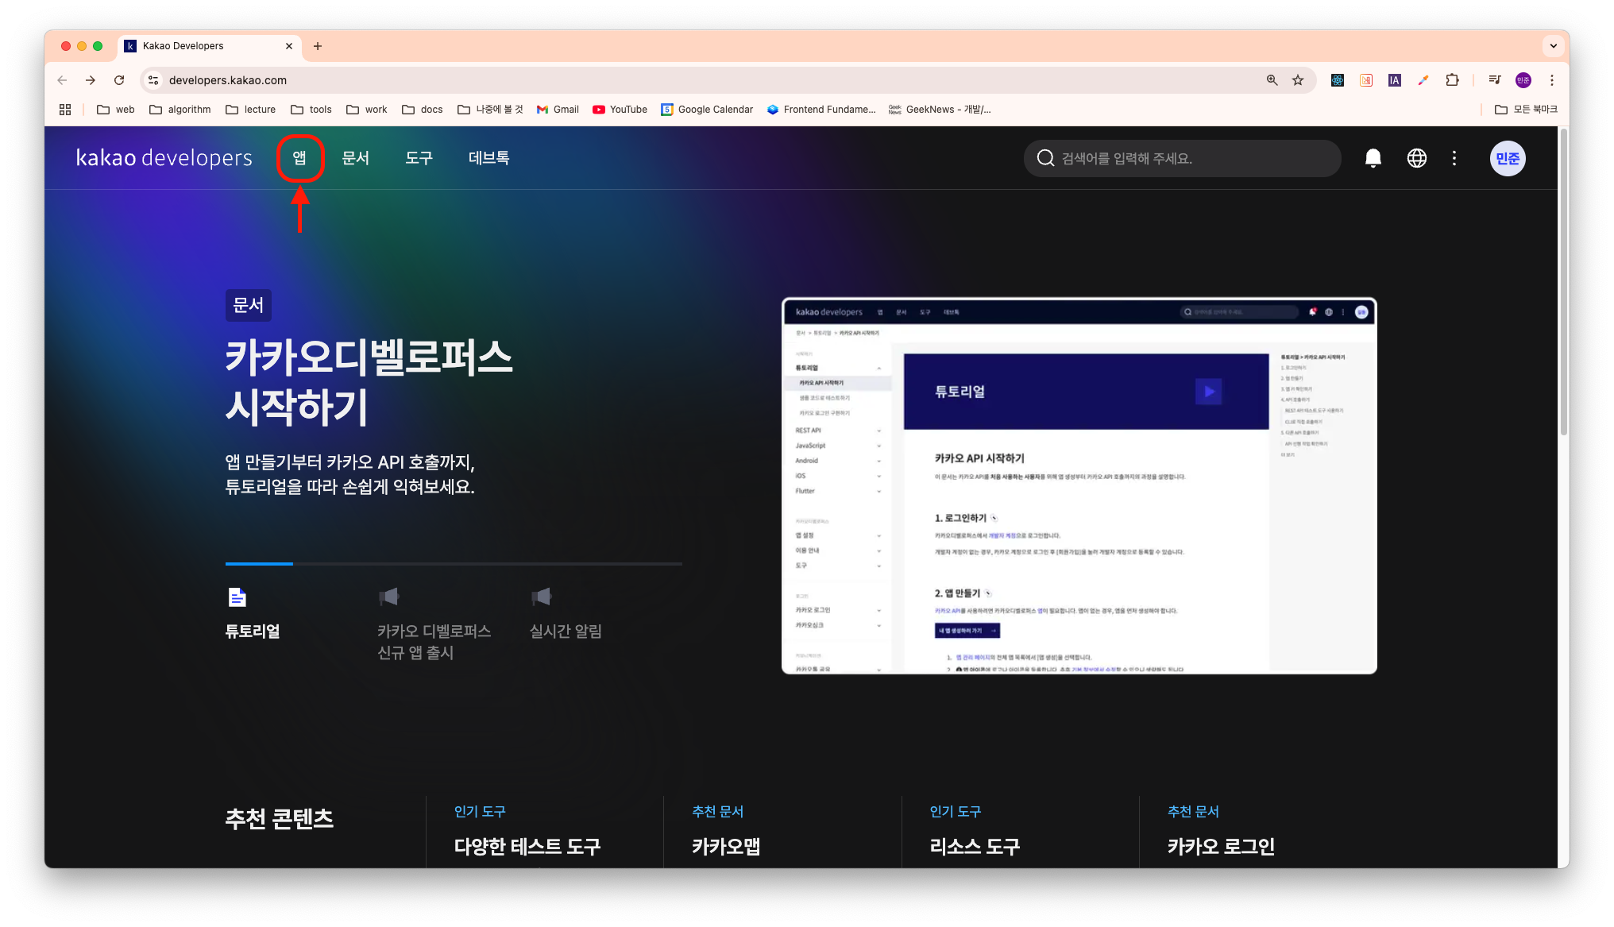Click the bookmark star in address bar
This screenshot has width=1614, height=927.
click(1298, 80)
